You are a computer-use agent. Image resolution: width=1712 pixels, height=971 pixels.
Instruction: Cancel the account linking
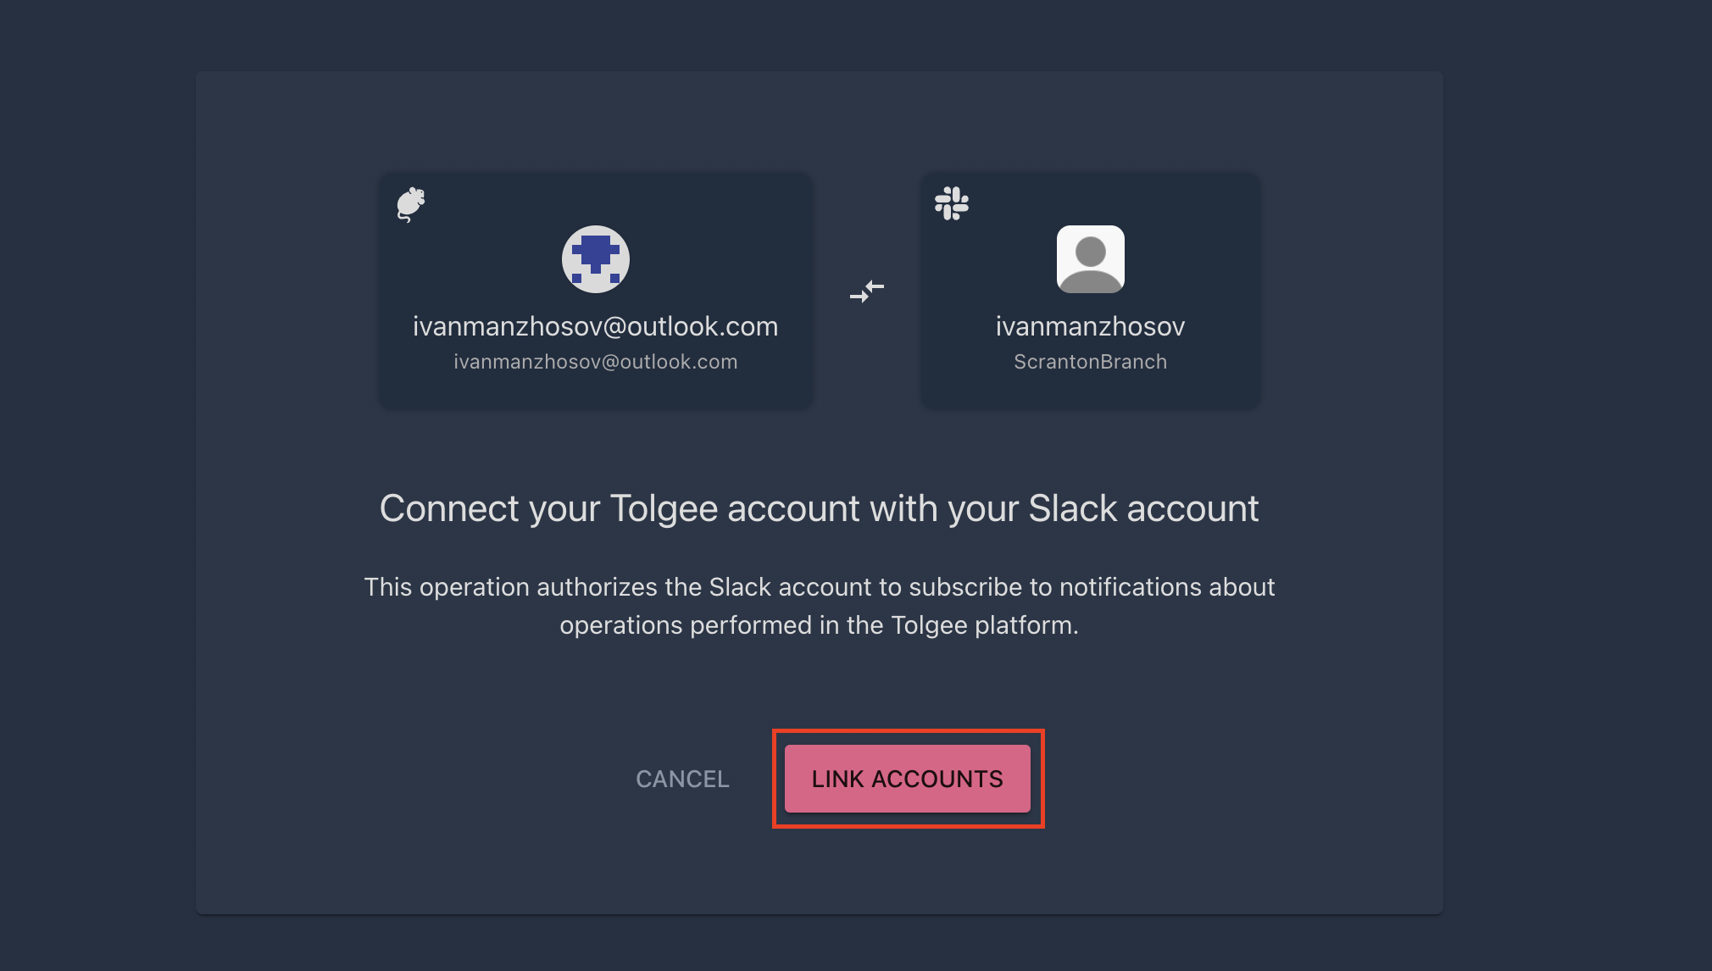pos(682,779)
